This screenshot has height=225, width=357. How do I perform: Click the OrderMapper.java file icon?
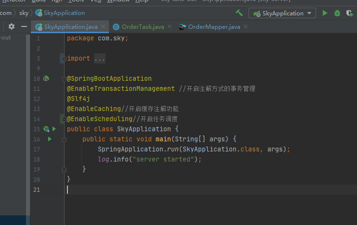pos(182,27)
